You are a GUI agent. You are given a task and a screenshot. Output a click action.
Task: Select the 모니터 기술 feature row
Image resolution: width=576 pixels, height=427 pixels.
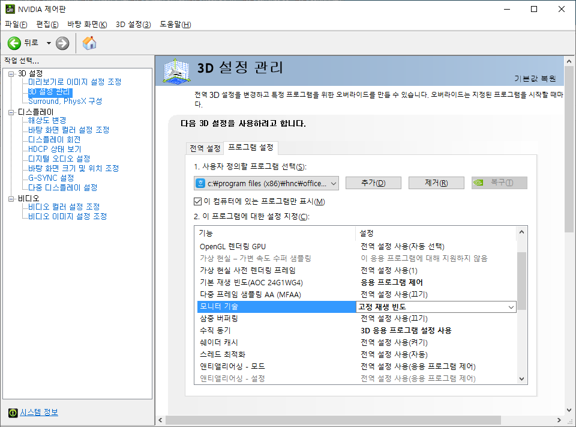click(x=277, y=306)
